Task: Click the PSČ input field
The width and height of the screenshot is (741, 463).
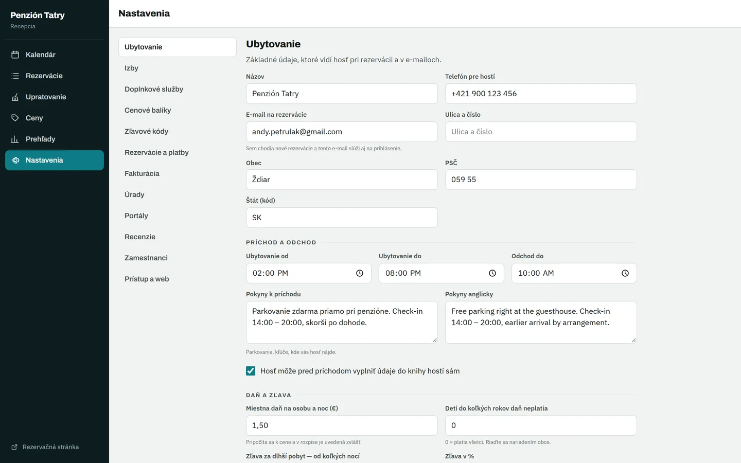Action: click(541, 180)
